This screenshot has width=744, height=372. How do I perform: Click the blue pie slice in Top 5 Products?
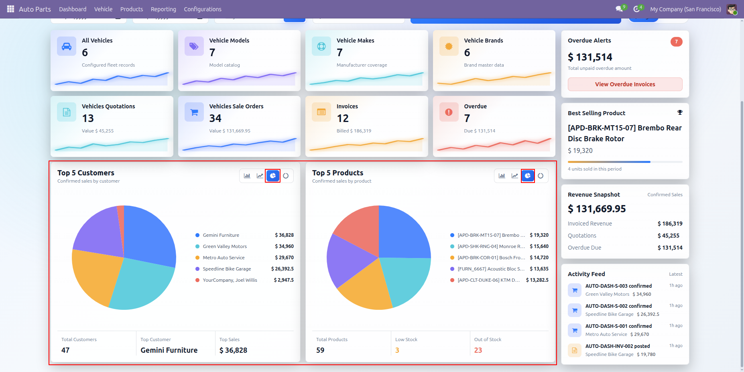tap(401, 233)
